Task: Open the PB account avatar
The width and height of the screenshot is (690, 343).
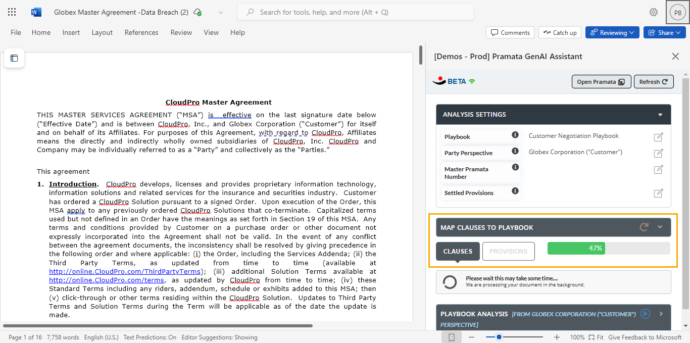Action: 677,13
